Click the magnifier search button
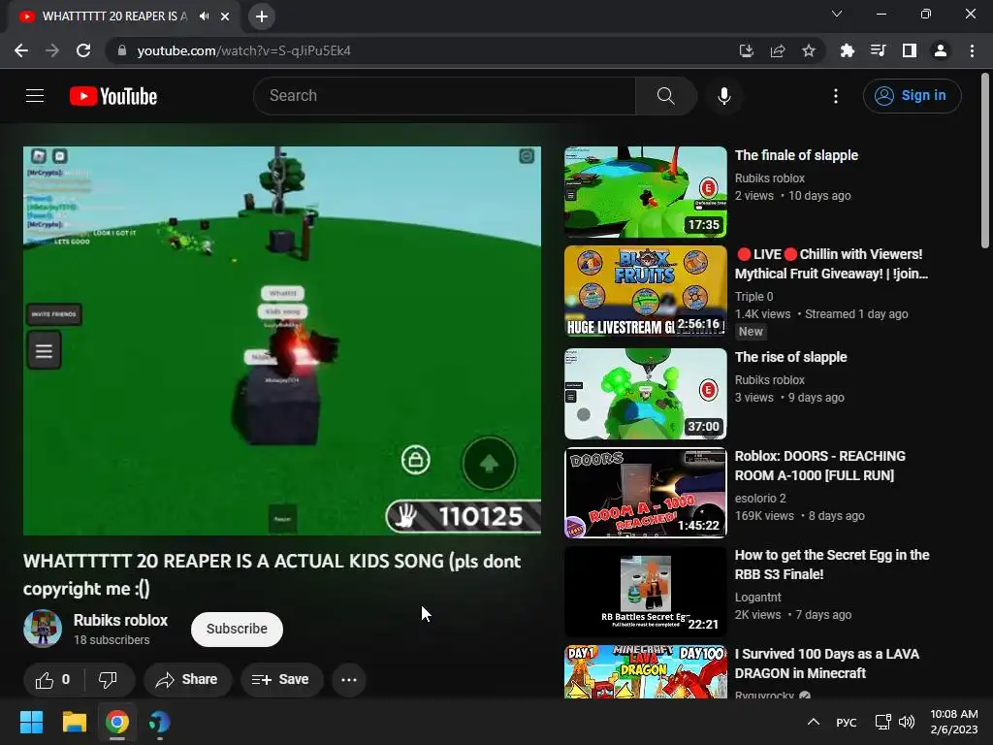 665,96
